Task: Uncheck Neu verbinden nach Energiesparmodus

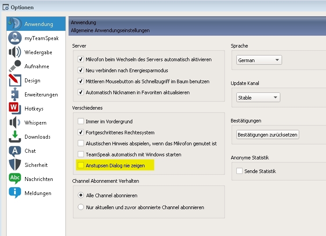Action: (81, 70)
